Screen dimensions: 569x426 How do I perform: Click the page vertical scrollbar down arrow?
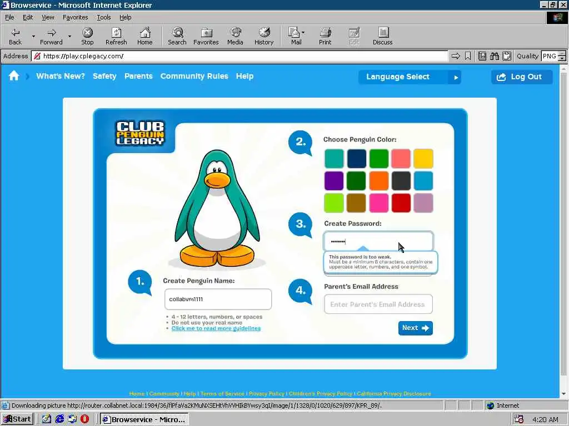[563, 394]
